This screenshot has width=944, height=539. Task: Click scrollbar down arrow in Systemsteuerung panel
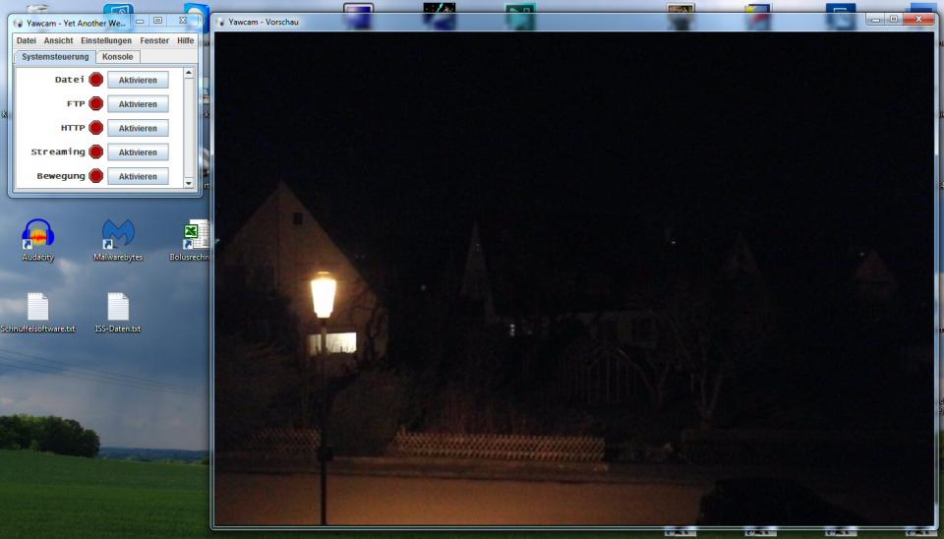point(189,183)
